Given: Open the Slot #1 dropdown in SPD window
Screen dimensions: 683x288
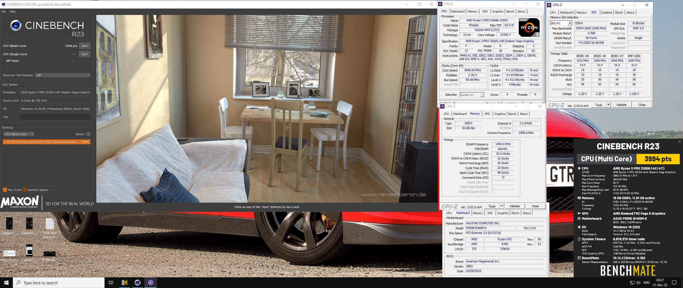Looking at the screenshot, I should point(561,23).
